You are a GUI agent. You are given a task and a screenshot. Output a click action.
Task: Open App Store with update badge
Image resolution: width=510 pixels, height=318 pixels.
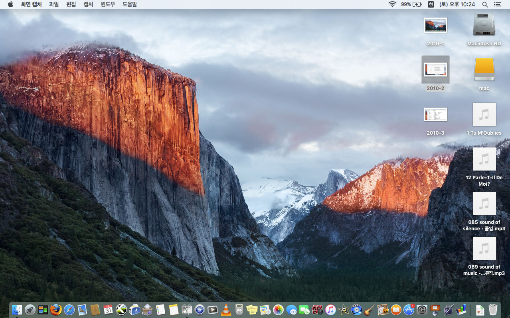(x=409, y=310)
